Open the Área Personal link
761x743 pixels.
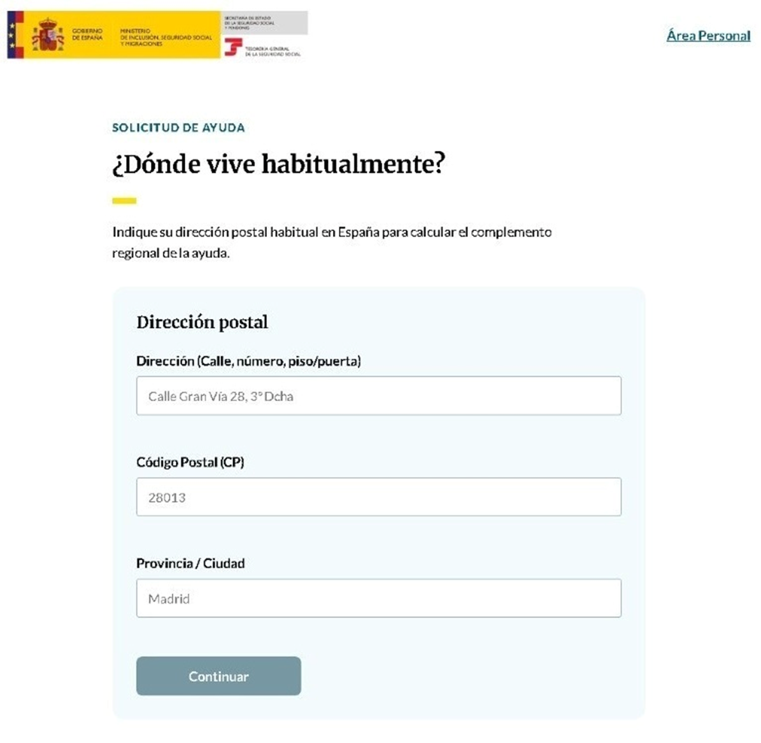708,36
